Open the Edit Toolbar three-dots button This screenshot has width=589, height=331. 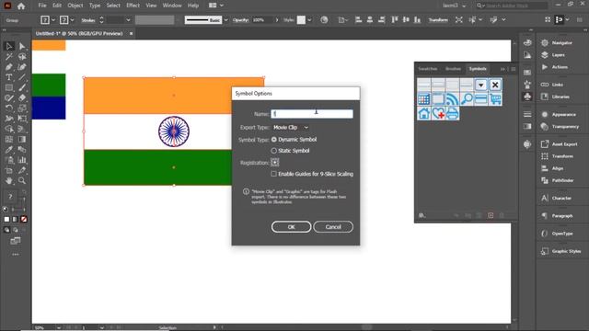[x=16, y=255]
